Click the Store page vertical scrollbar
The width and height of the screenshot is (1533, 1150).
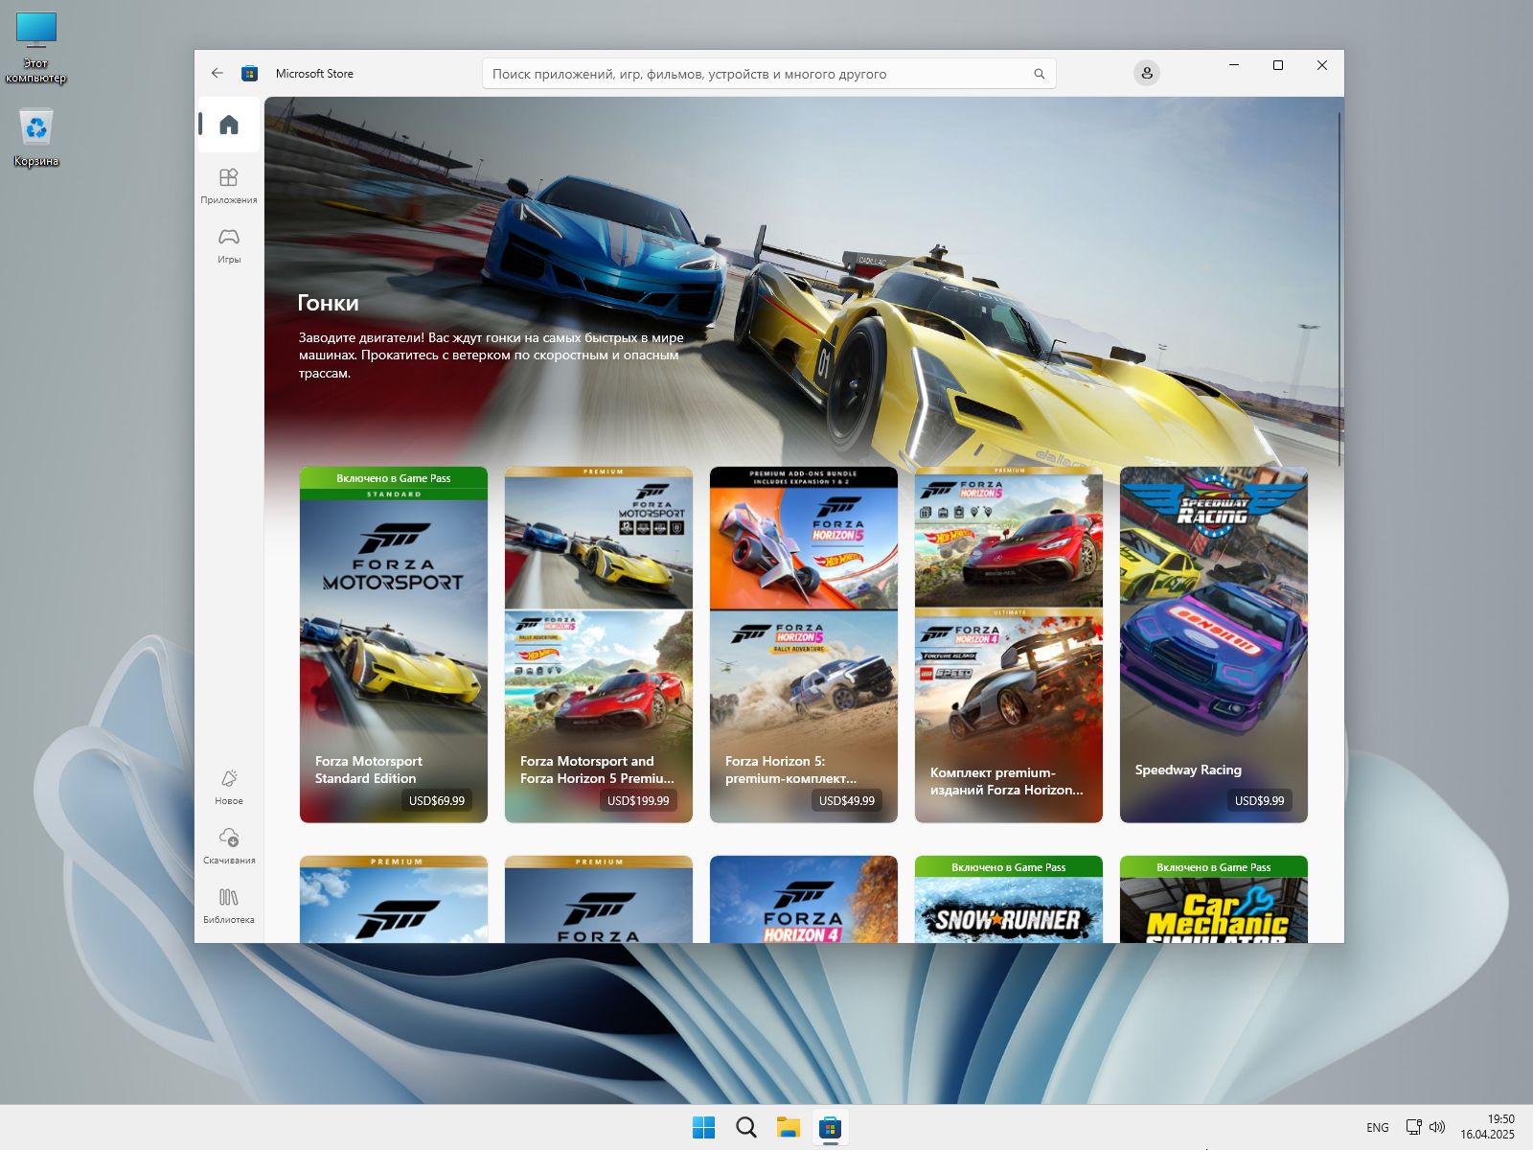(1339, 287)
